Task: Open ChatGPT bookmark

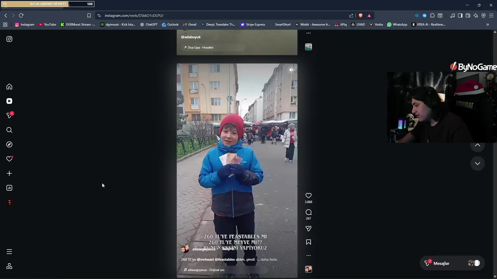Action: pyautogui.click(x=149, y=24)
